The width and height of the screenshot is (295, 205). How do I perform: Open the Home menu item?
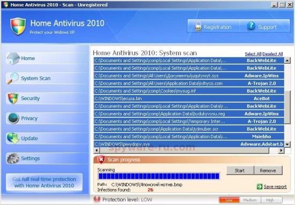tap(47, 58)
